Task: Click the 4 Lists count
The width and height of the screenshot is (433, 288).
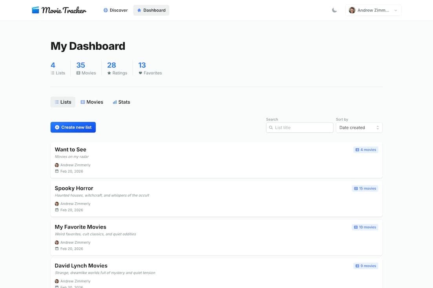Action: coord(53,65)
